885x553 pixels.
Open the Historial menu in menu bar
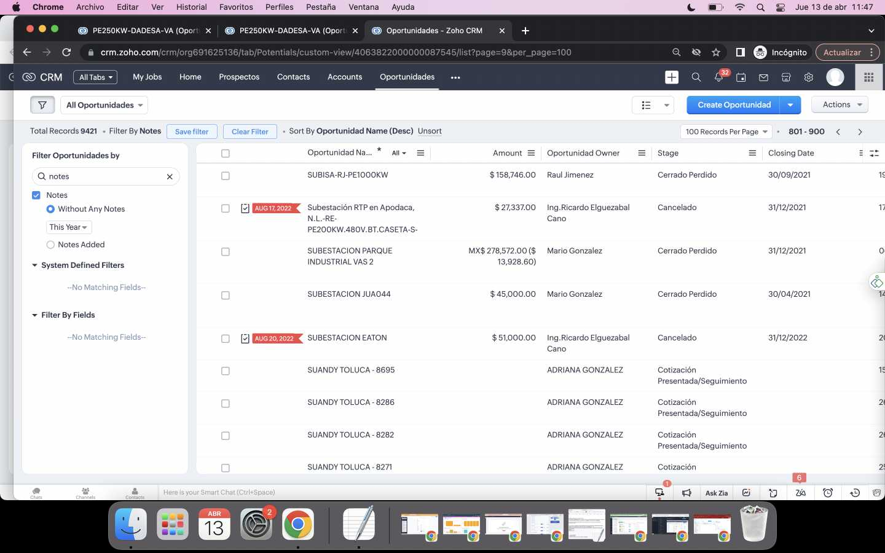pos(191,7)
